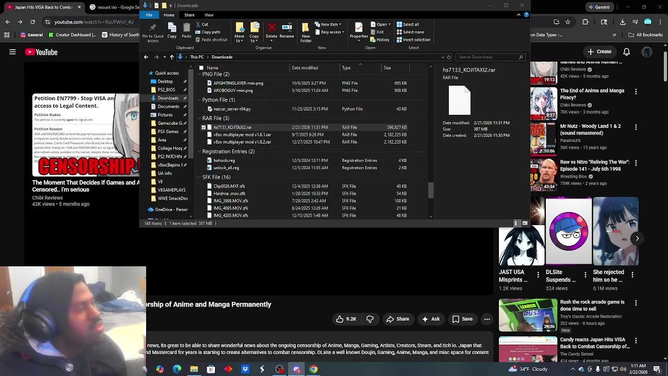
Task: Toggle the select-all checkbox beside Name header
Action: (201, 68)
